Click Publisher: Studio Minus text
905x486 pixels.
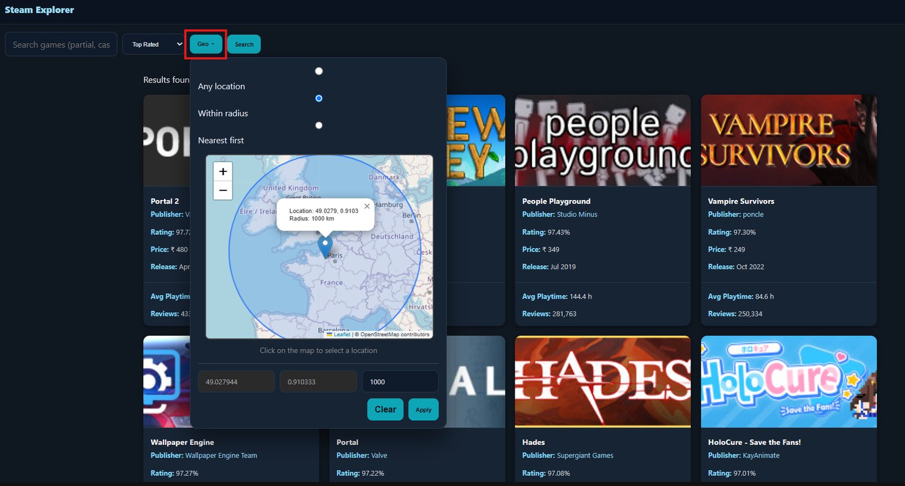pyautogui.click(x=559, y=215)
